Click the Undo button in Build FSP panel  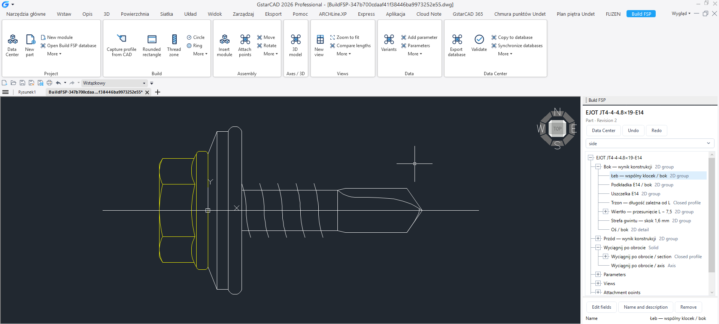[633, 131]
